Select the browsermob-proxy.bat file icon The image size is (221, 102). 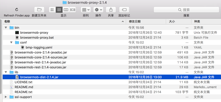coord(17,38)
